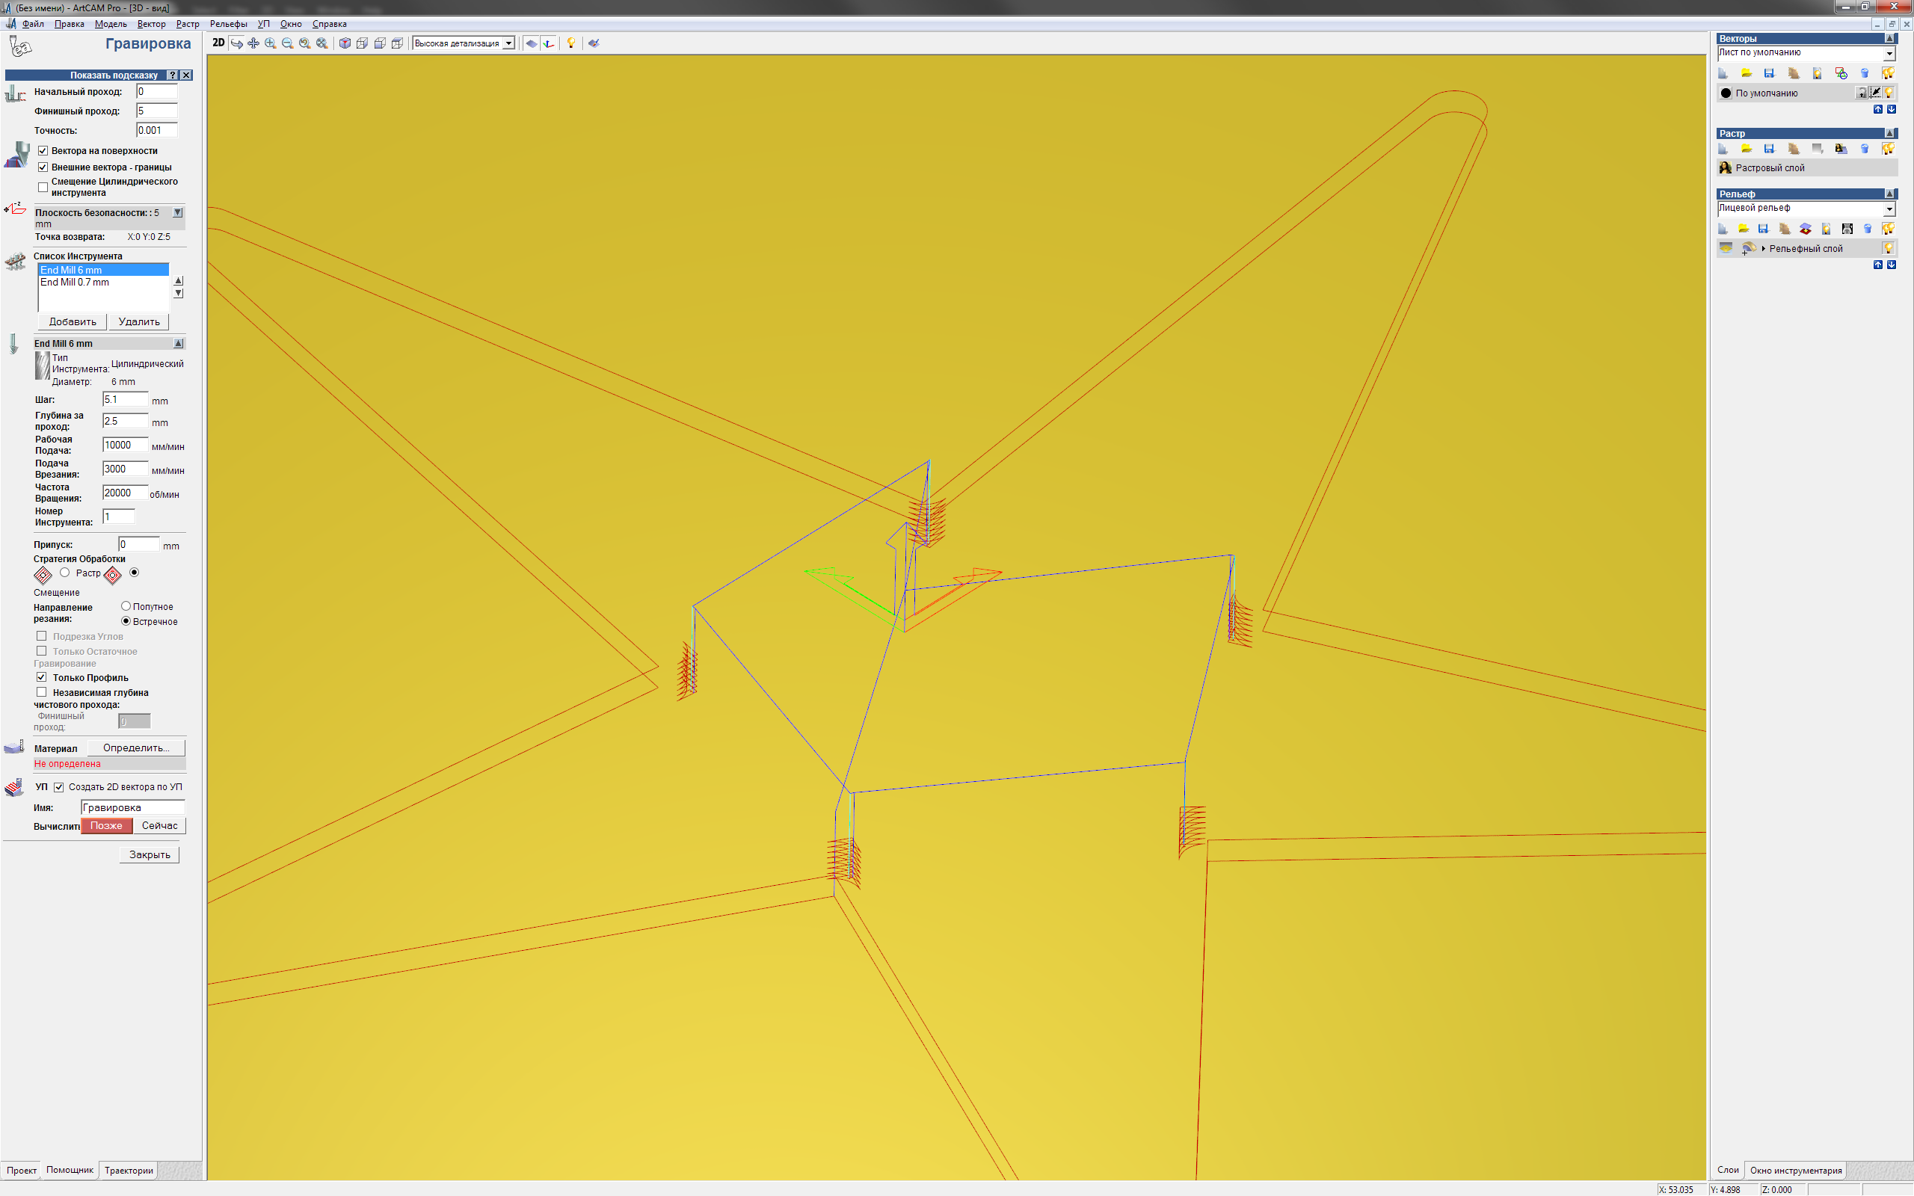Click the Добавить tool button
Image resolution: width=1914 pixels, height=1196 pixels.
72,322
